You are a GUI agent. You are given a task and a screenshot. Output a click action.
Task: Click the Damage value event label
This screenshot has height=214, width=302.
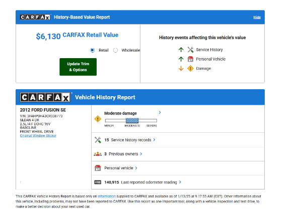coord(203,69)
